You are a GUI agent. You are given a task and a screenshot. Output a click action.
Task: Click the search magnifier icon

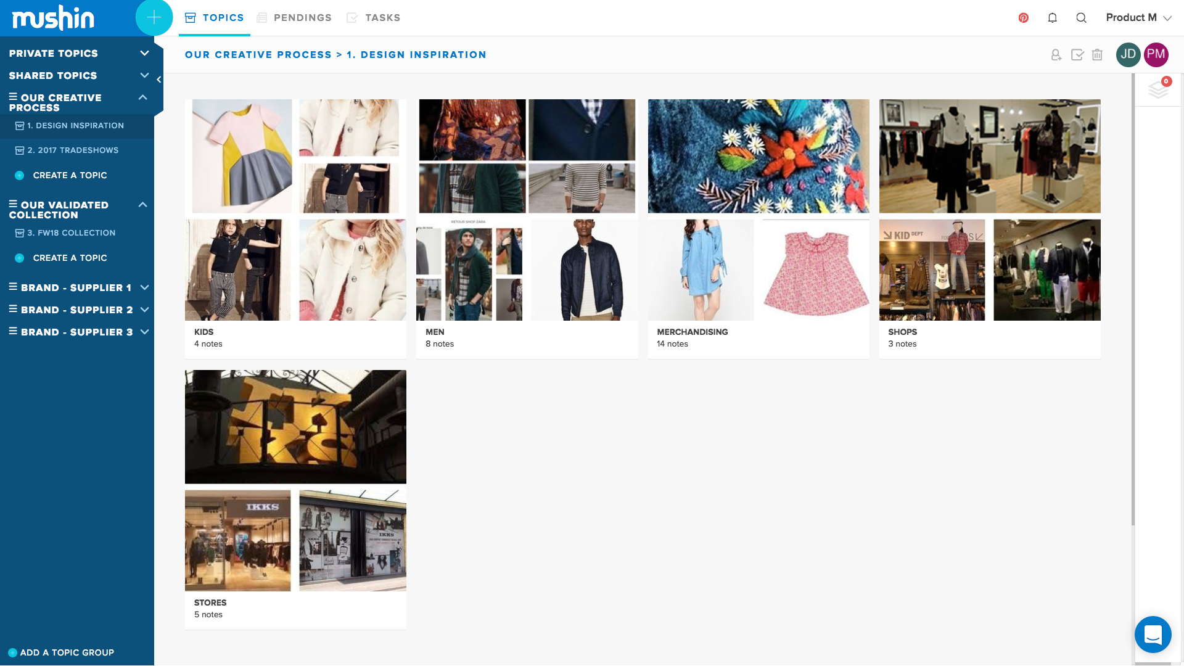point(1082,18)
